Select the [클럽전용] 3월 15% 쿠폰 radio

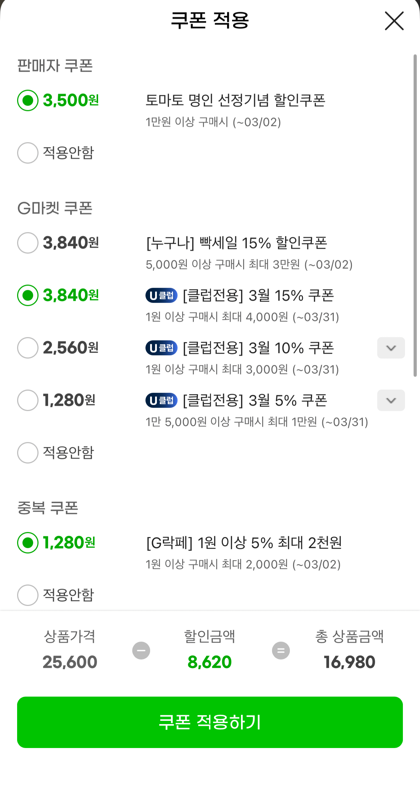point(28,296)
